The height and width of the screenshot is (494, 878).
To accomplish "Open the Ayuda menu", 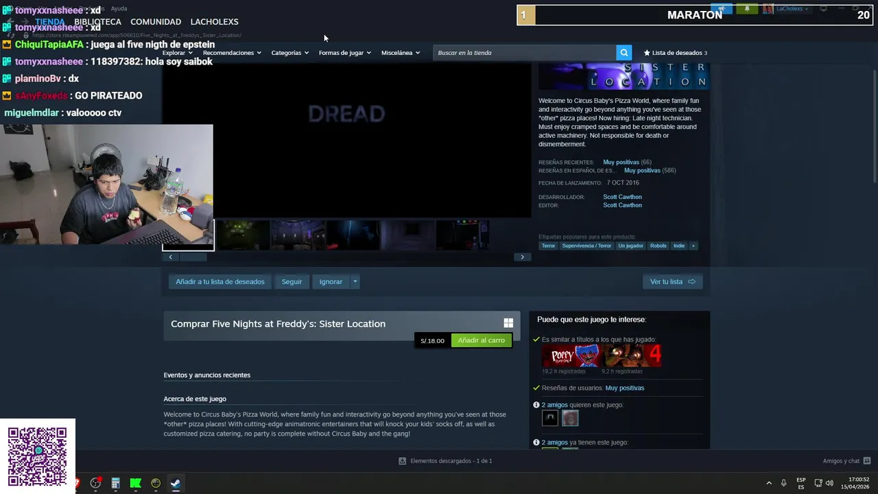I will [119, 8].
